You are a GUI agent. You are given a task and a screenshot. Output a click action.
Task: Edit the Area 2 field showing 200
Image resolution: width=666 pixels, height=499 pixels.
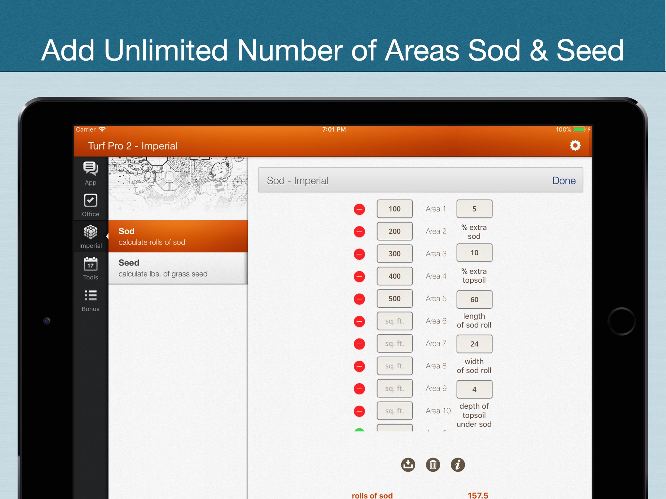[394, 231]
